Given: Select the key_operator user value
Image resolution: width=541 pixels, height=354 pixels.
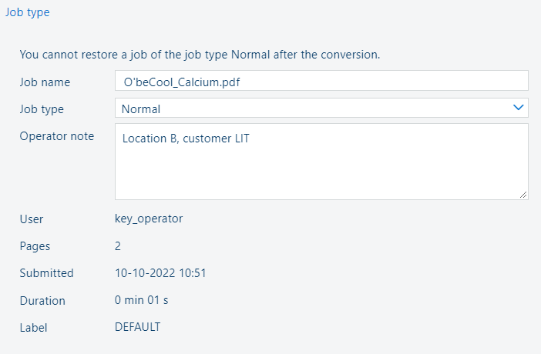Looking at the screenshot, I should coord(149,219).
